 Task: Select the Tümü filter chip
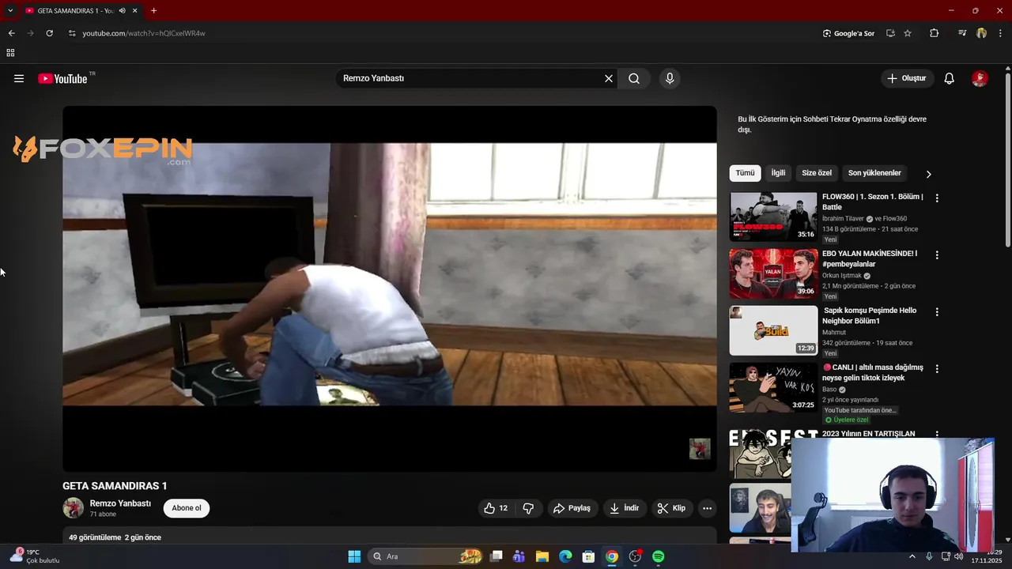point(745,173)
